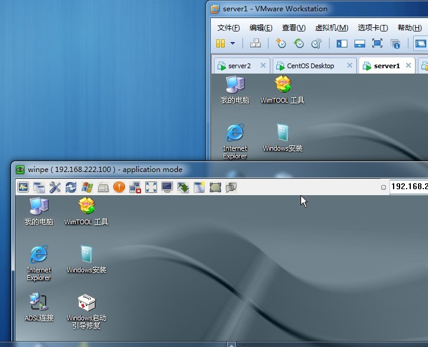Click the VNC send Ctrl+Alt+Del monitor icon
The width and height of the screenshot is (428, 347).
pyautogui.click(x=23, y=187)
